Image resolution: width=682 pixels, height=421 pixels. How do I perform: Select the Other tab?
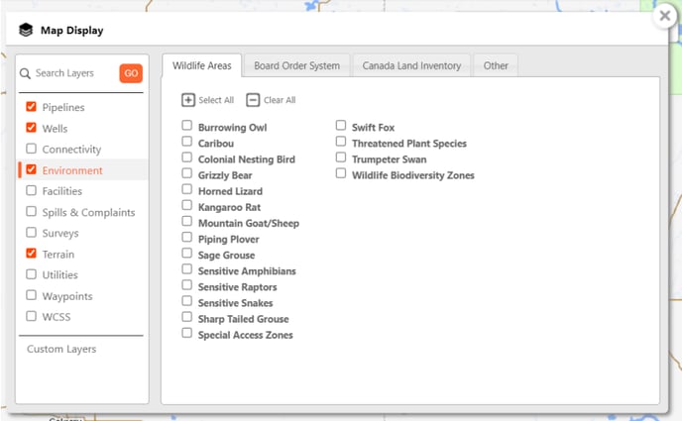(x=496, y=66)
